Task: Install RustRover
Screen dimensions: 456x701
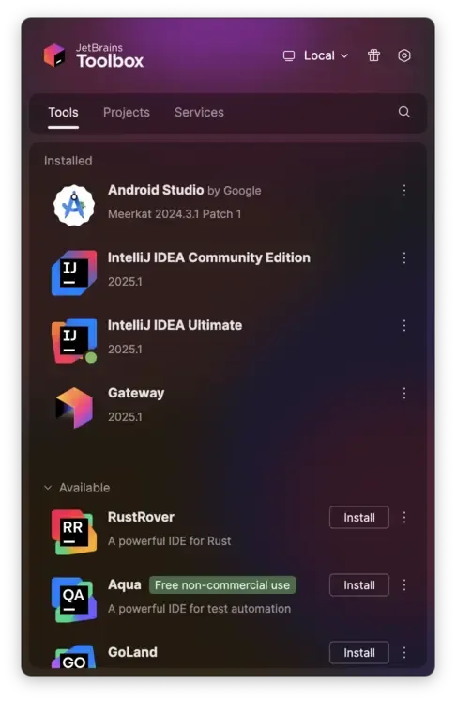Action: tap(358, 518)
